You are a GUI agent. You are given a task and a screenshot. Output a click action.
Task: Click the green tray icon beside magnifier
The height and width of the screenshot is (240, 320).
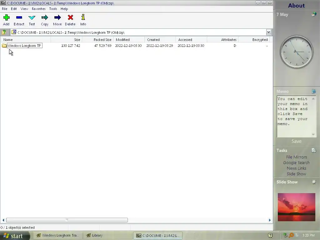click(286, 235)
